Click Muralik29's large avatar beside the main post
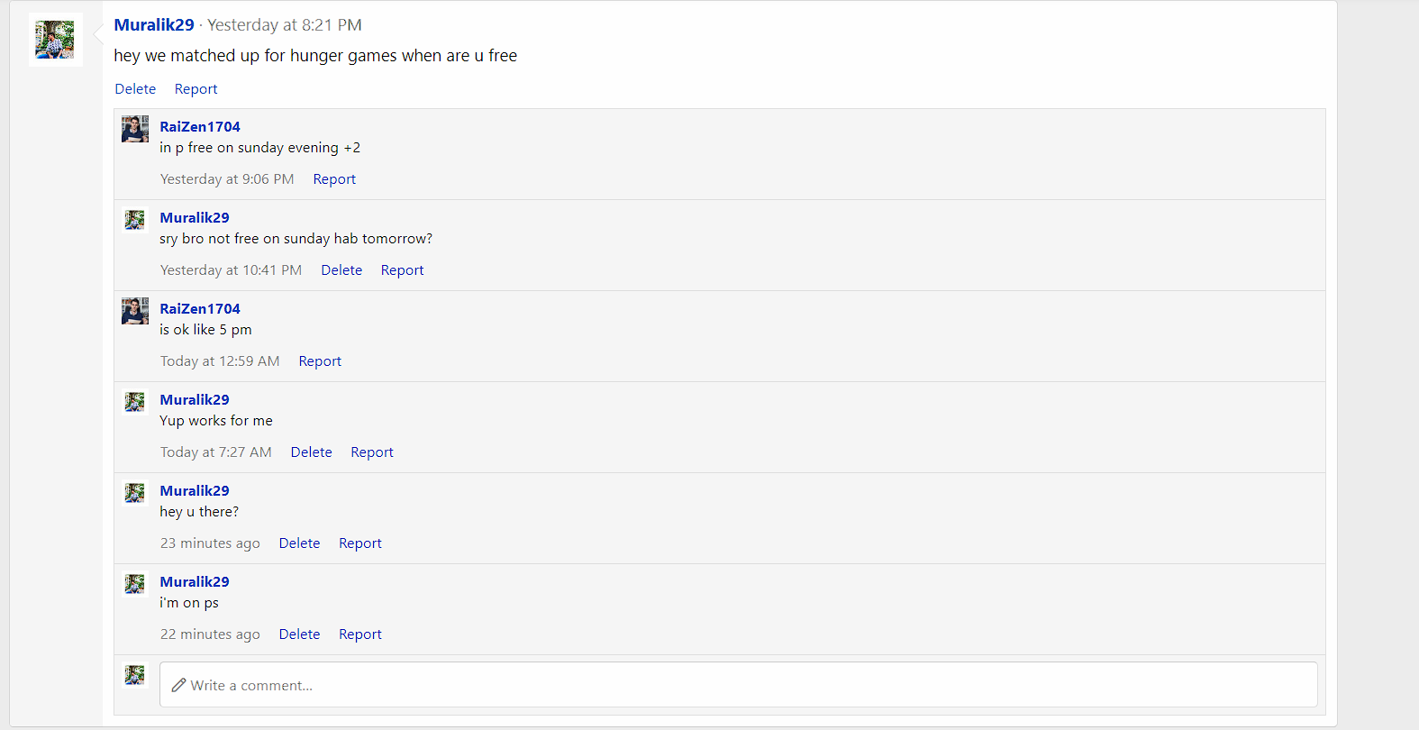Image resolution: width=1419 pixels, height=730 pixels. (56, 40)
